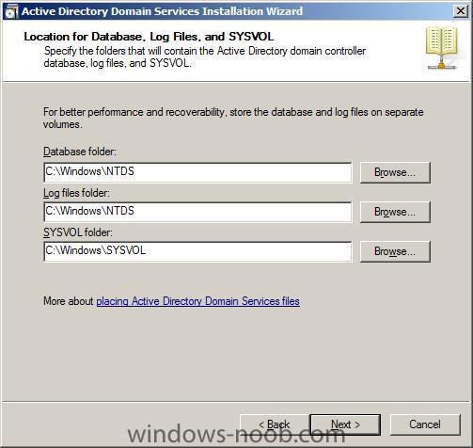Close the Installation Wizard window
473x448 pixels.
point(461,11)
